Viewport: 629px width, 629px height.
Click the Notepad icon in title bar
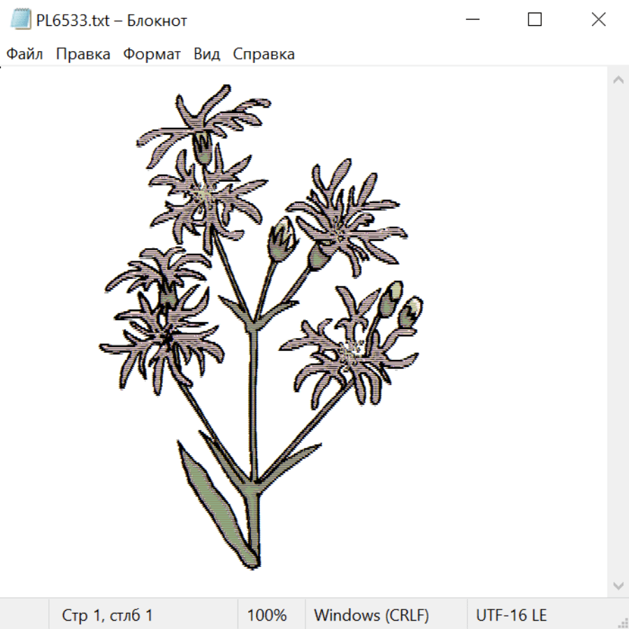pyautogui.click(x=22, y=20)
